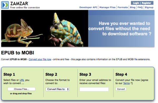The height and width of the screenshot is (103, 158).
Task: Click the Zamzar arrow logo icon
Action: pos(5,5)
